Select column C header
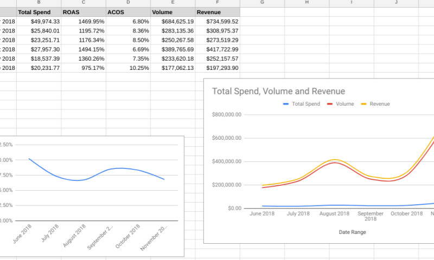The width and height of the screenshot is (434, 260). point(83,3)
